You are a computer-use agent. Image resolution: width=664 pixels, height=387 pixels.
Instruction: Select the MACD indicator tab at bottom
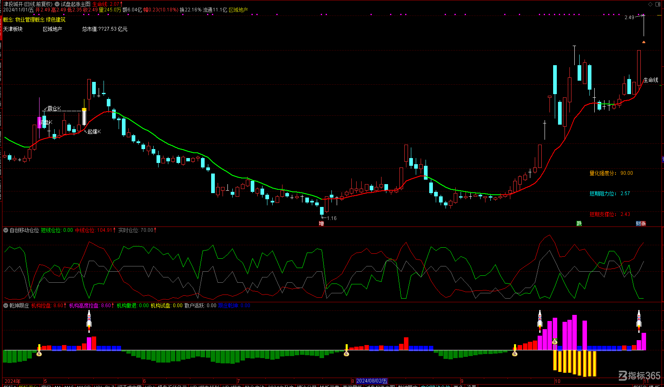pos(84,386)
